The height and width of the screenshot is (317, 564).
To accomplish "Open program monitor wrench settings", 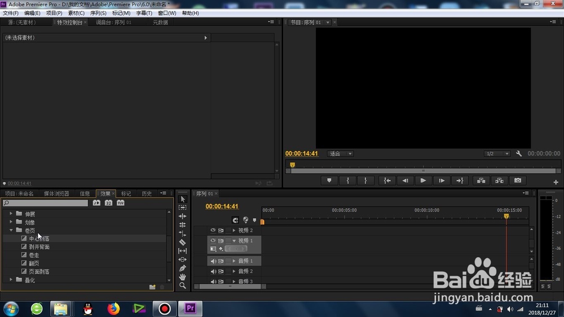I will pyautogui.click(x=519, y=153).
